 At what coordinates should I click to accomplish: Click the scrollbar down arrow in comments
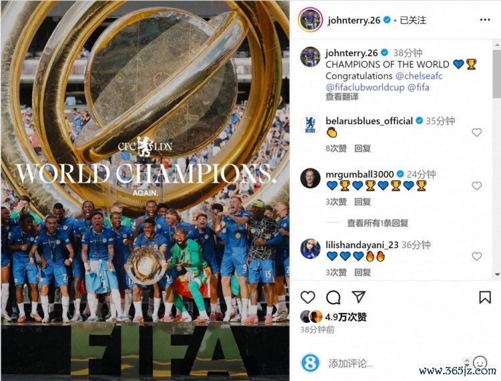pyautogui.click(x=497, y=274)
